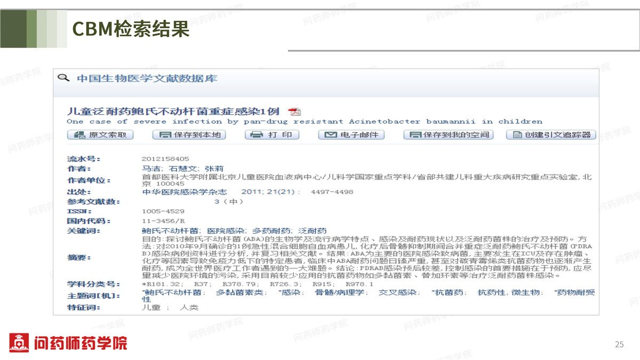Click the 特征词 value 儿童
Screen dimensions: 640x360
151,307
